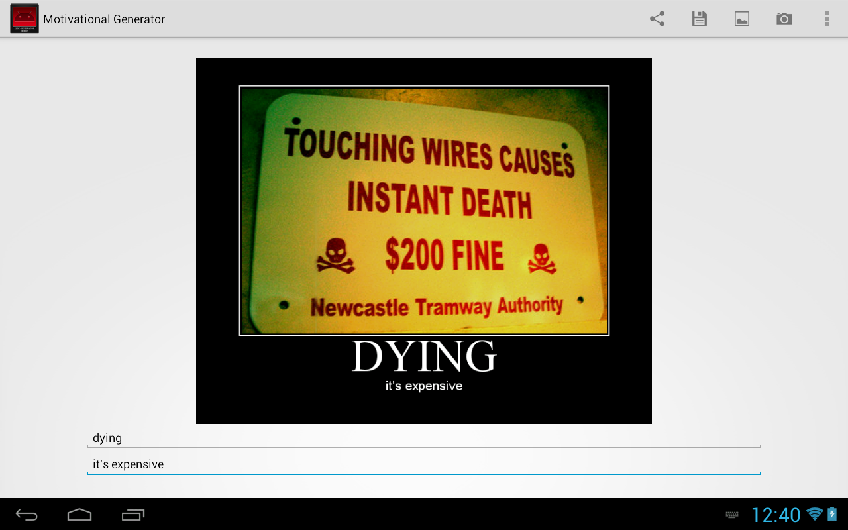Open the recent apps switcher
848x530 pixels.
[133, 515]
